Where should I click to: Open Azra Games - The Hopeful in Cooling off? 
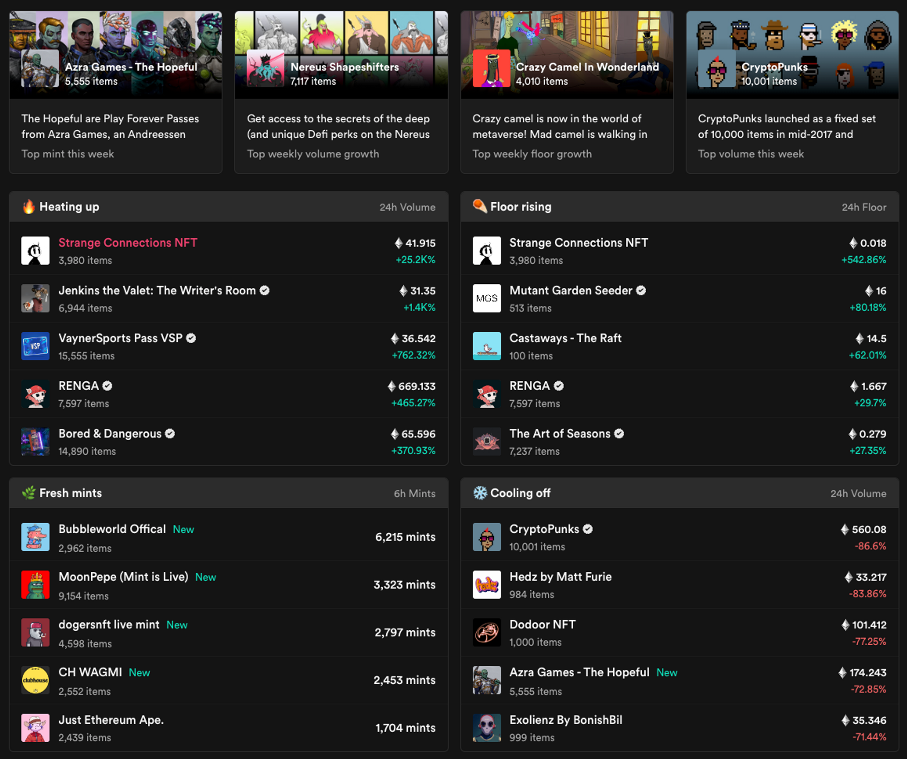(579, 672)
